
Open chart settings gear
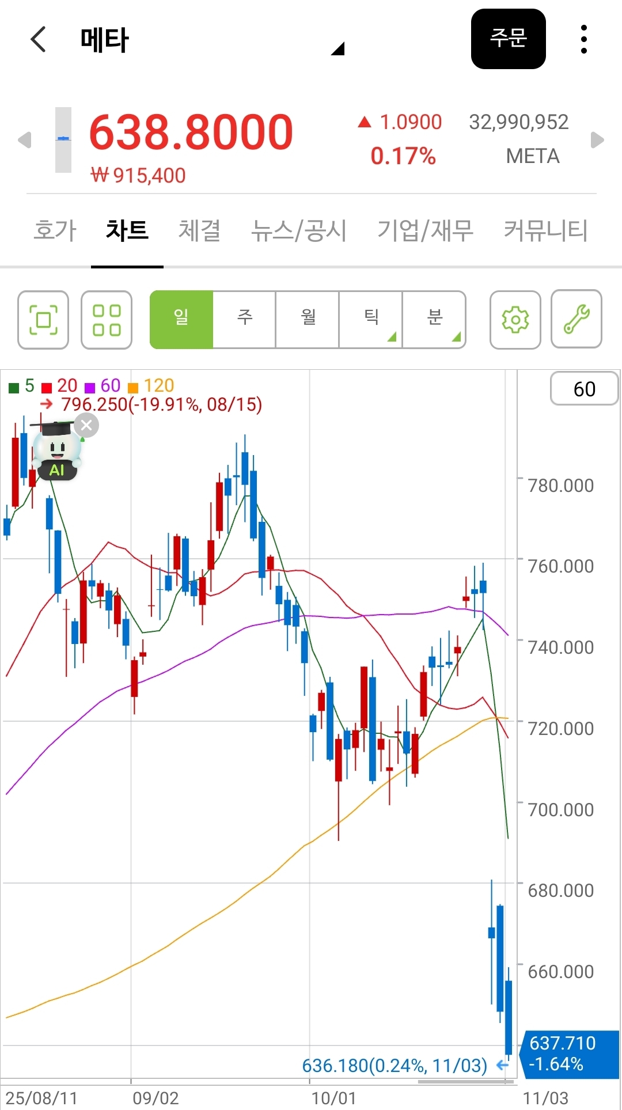pyautogui.click(x=515, y=320)
